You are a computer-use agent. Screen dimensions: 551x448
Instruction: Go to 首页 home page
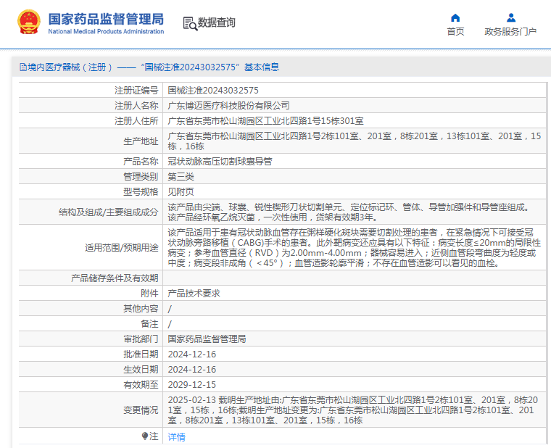(455, 32)
